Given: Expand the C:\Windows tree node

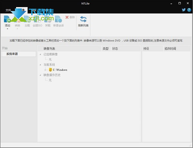Looking at the screenshot, I should [x=45, y=70].
